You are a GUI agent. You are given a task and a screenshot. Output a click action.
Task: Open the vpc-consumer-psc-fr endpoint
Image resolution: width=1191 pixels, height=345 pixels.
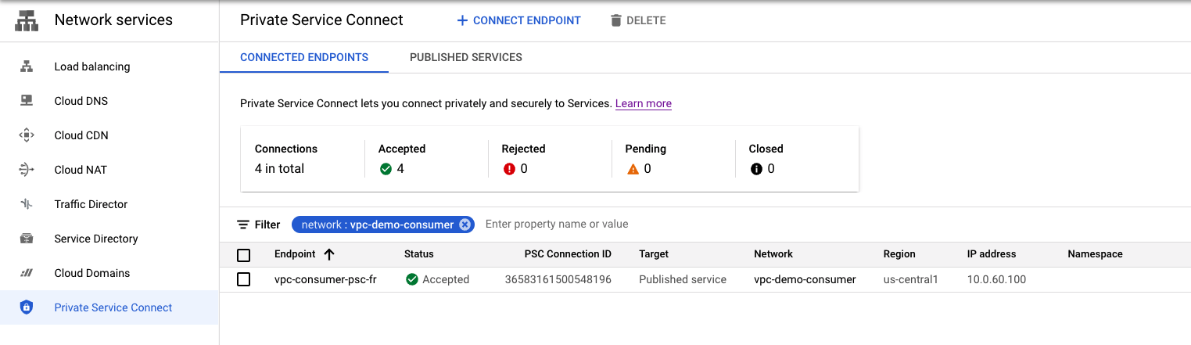[325, 279]
